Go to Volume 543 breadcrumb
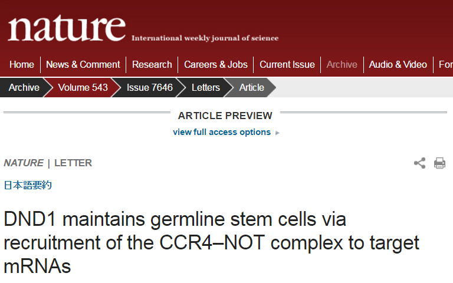The image size is (453, 283). [x=83, y=87]
